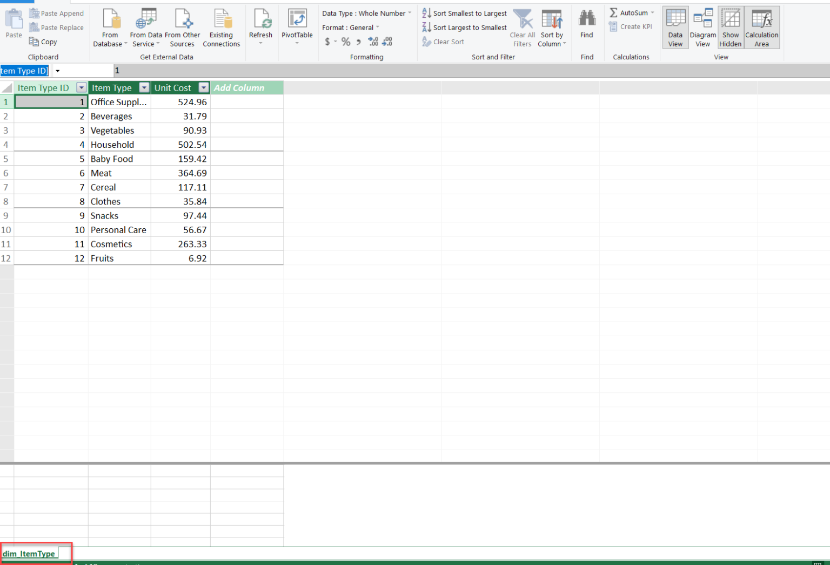The height and width of the screenshot is (565, 830).
Task: Switch to Data View
Action: coord(675,27)
